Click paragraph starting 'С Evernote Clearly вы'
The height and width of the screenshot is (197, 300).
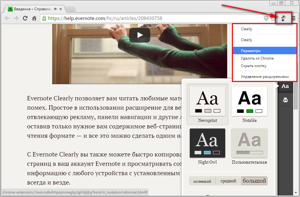coord(104,168)
